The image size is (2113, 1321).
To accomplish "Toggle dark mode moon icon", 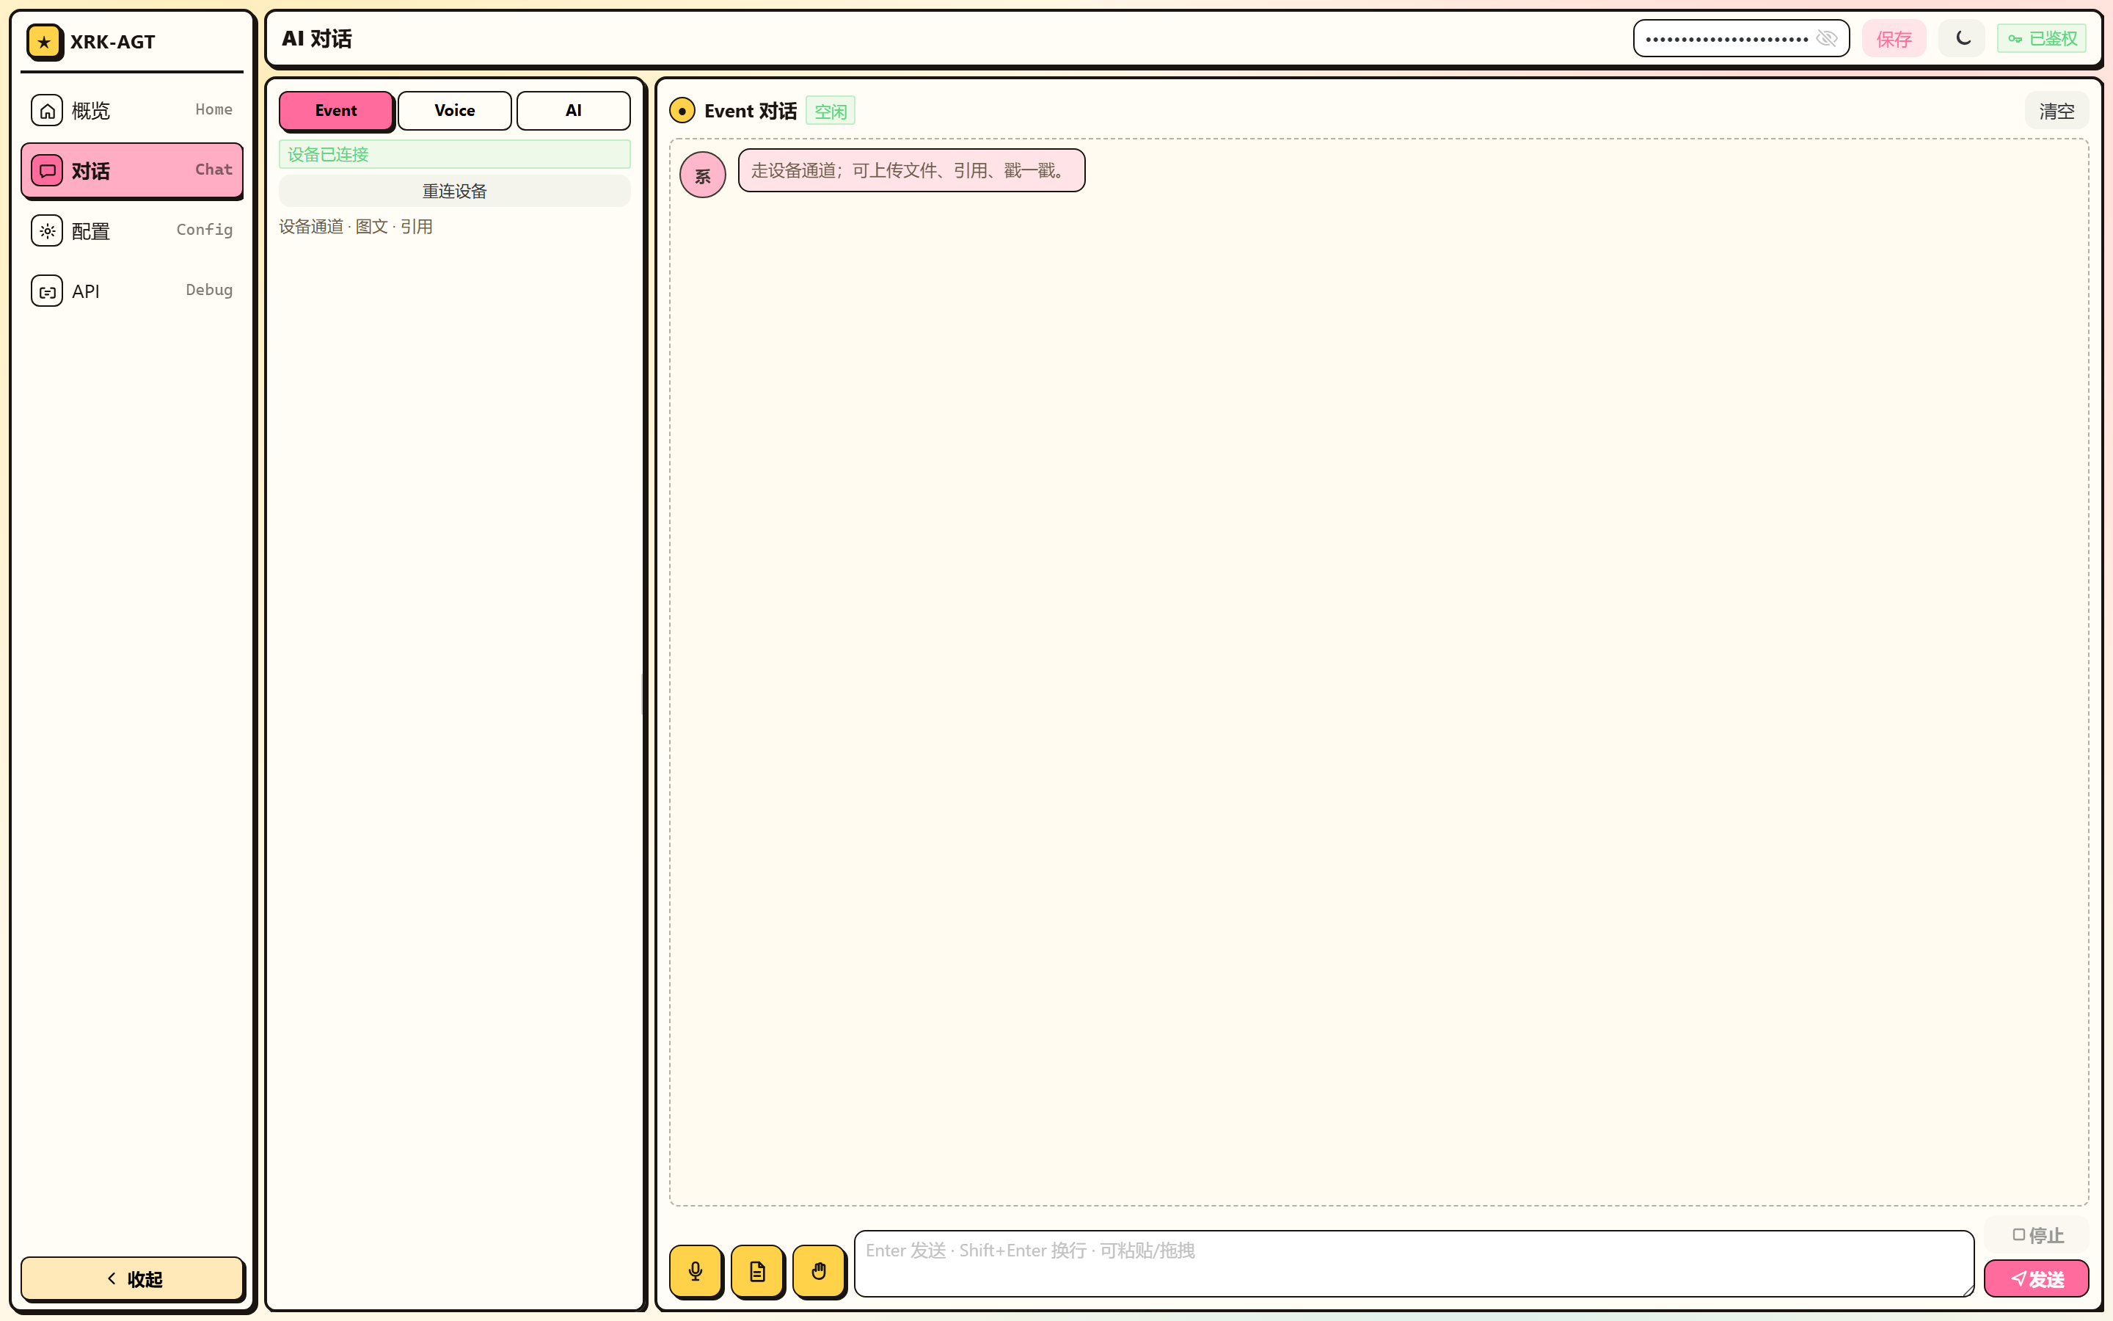I will click(1963, 38).
